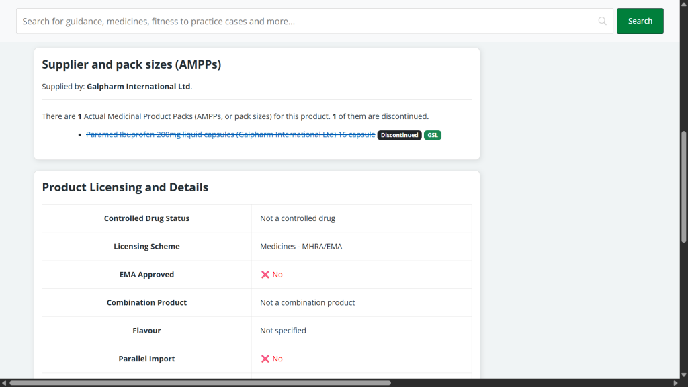Viewport: 688px width, 387px height.
Task: Click the vertical page scrollbar thumb
Action: click(x=684, y=186)
